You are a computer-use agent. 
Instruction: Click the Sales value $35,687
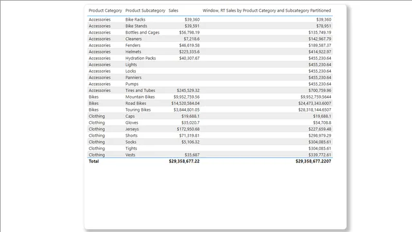click(x=192, y=155)
